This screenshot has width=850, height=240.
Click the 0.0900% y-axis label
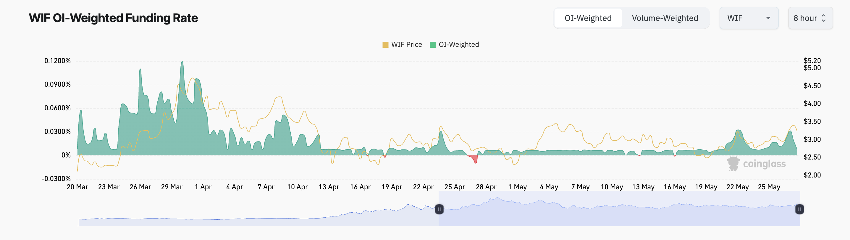[x=57, y=85]
